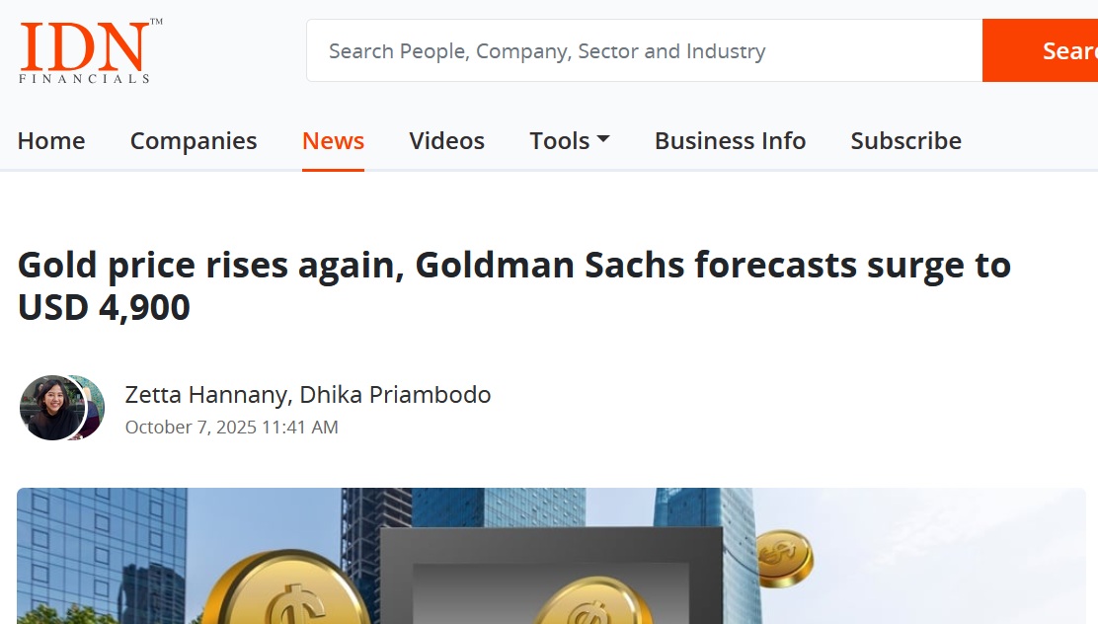Screen dimensions: 1098x624
Task: Expand the Tools dropdown menu
Action: coord(569,141)
